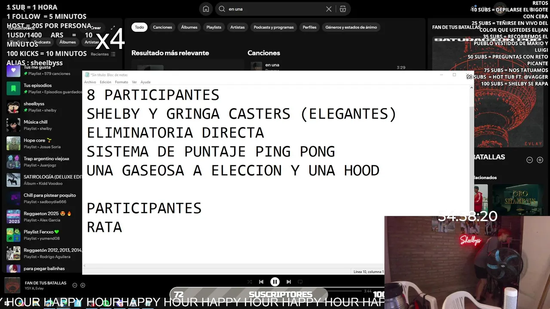
Task: Open the Reggaeton 2025 playlist
Action: pyautogui.click(x=44, y=217)
